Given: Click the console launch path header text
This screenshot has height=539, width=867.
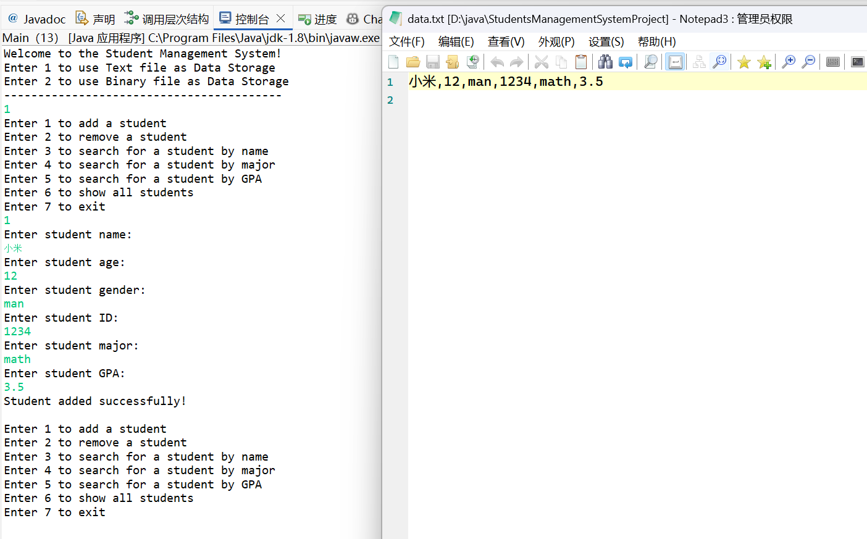Looking at the screenshot, I should [x=191, y=38].
